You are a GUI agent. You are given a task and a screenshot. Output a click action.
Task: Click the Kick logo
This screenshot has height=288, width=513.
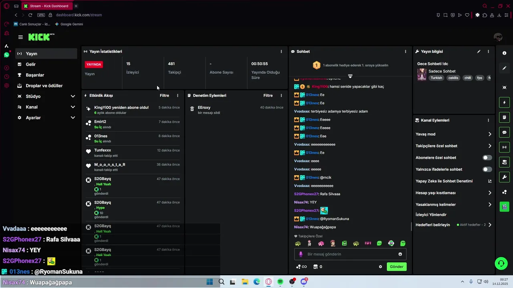pos(41,37)
